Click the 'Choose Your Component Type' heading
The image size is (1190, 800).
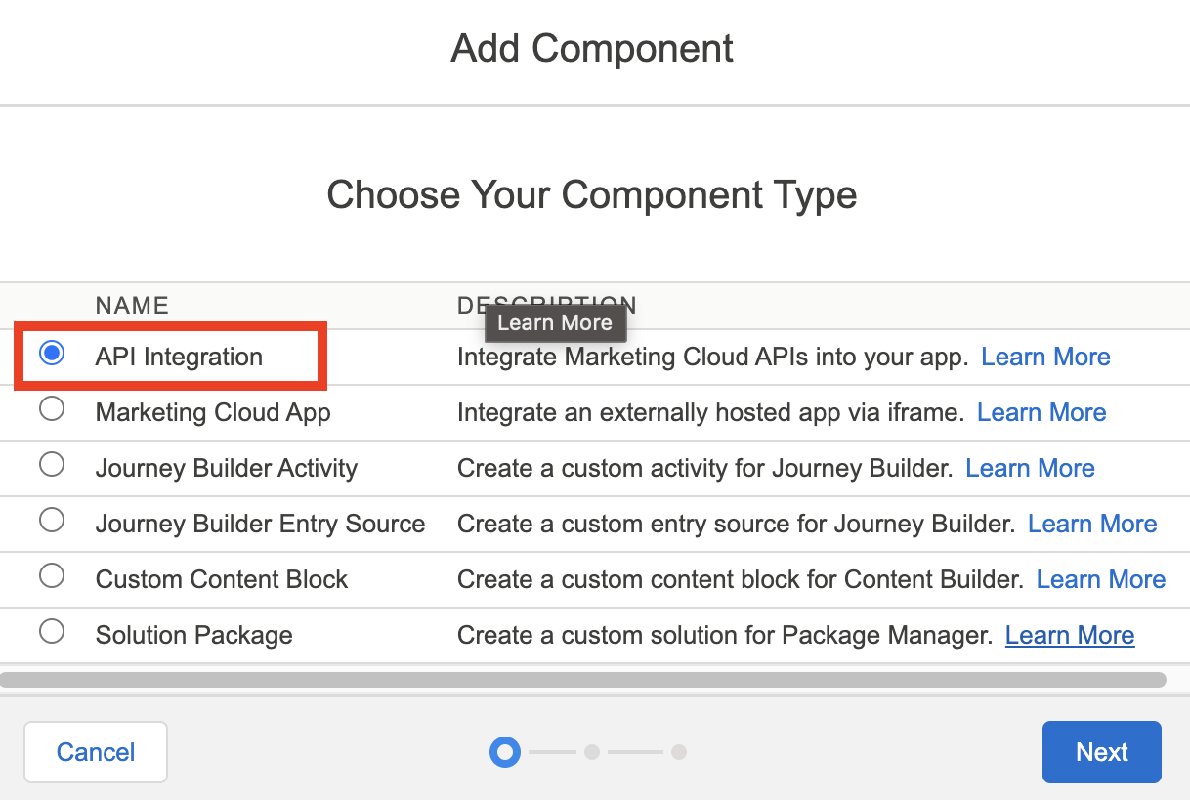(x=592, y=195)
